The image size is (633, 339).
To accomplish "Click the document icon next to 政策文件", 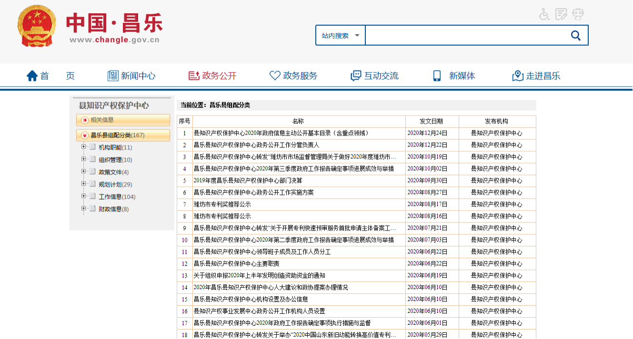I will pyautogui.click(x=92, y=172).
